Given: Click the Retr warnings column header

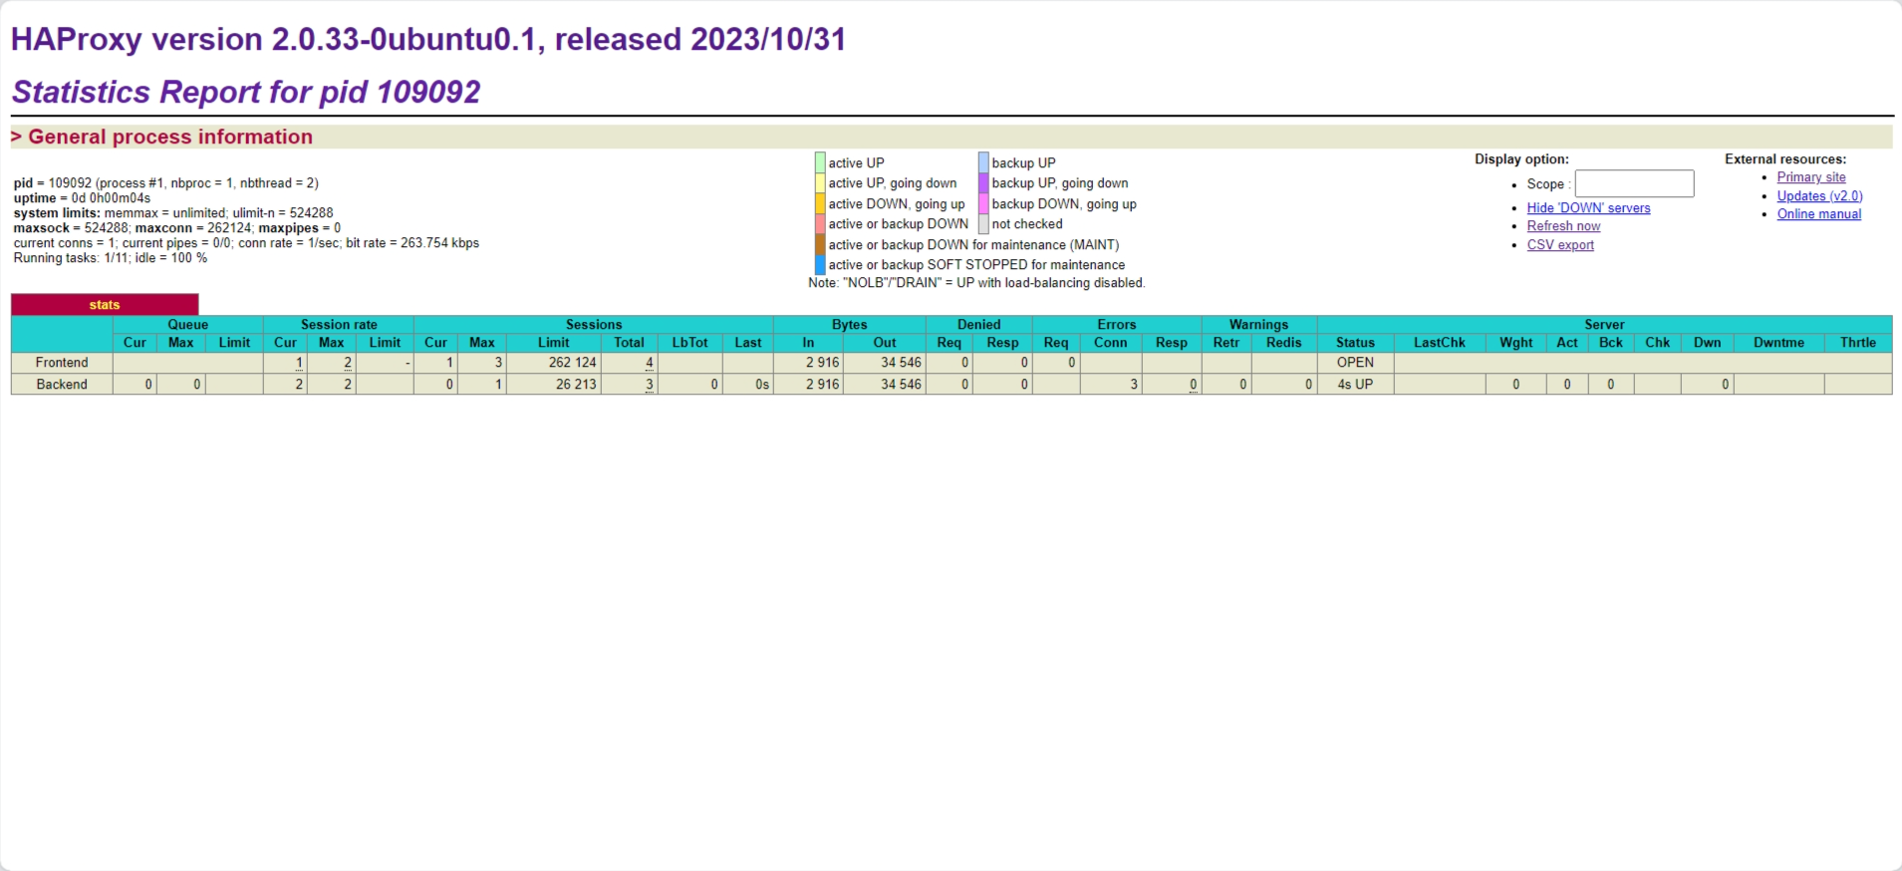Looking at the screenshot, I should [1226, 343].
